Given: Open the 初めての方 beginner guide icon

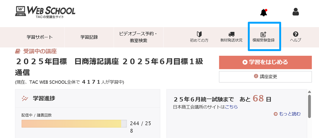Looking at the screenshot, I should tap(199, 34).
